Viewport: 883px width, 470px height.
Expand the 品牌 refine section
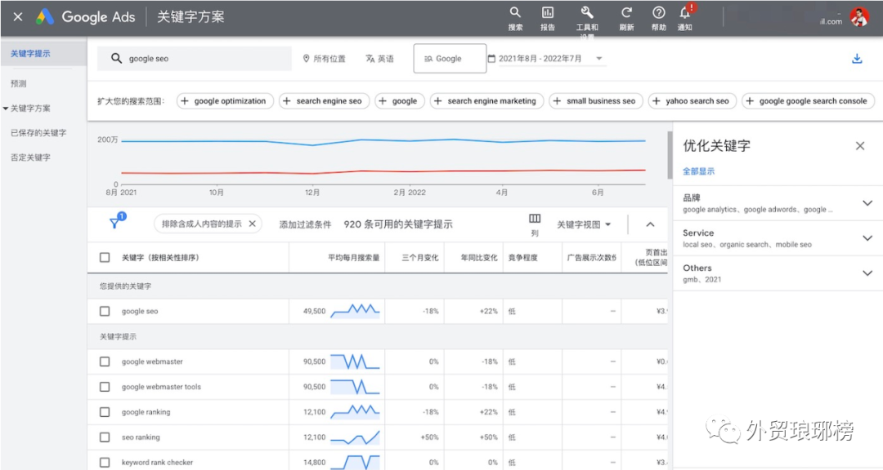867,203
